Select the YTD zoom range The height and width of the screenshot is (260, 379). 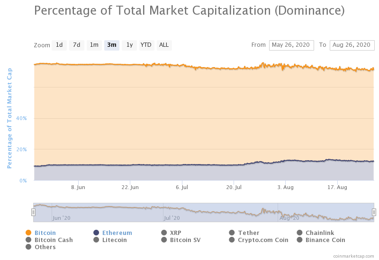(x=146, y=45)
